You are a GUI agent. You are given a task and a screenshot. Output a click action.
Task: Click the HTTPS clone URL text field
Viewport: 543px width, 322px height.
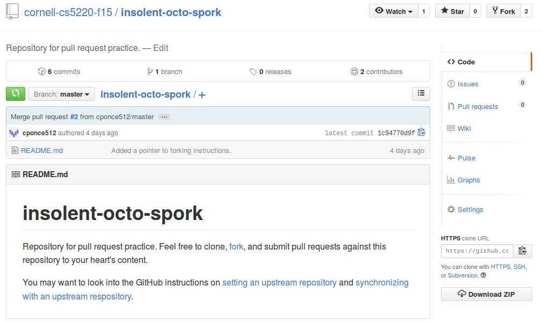pyautogui.click(x=477, y=251)
